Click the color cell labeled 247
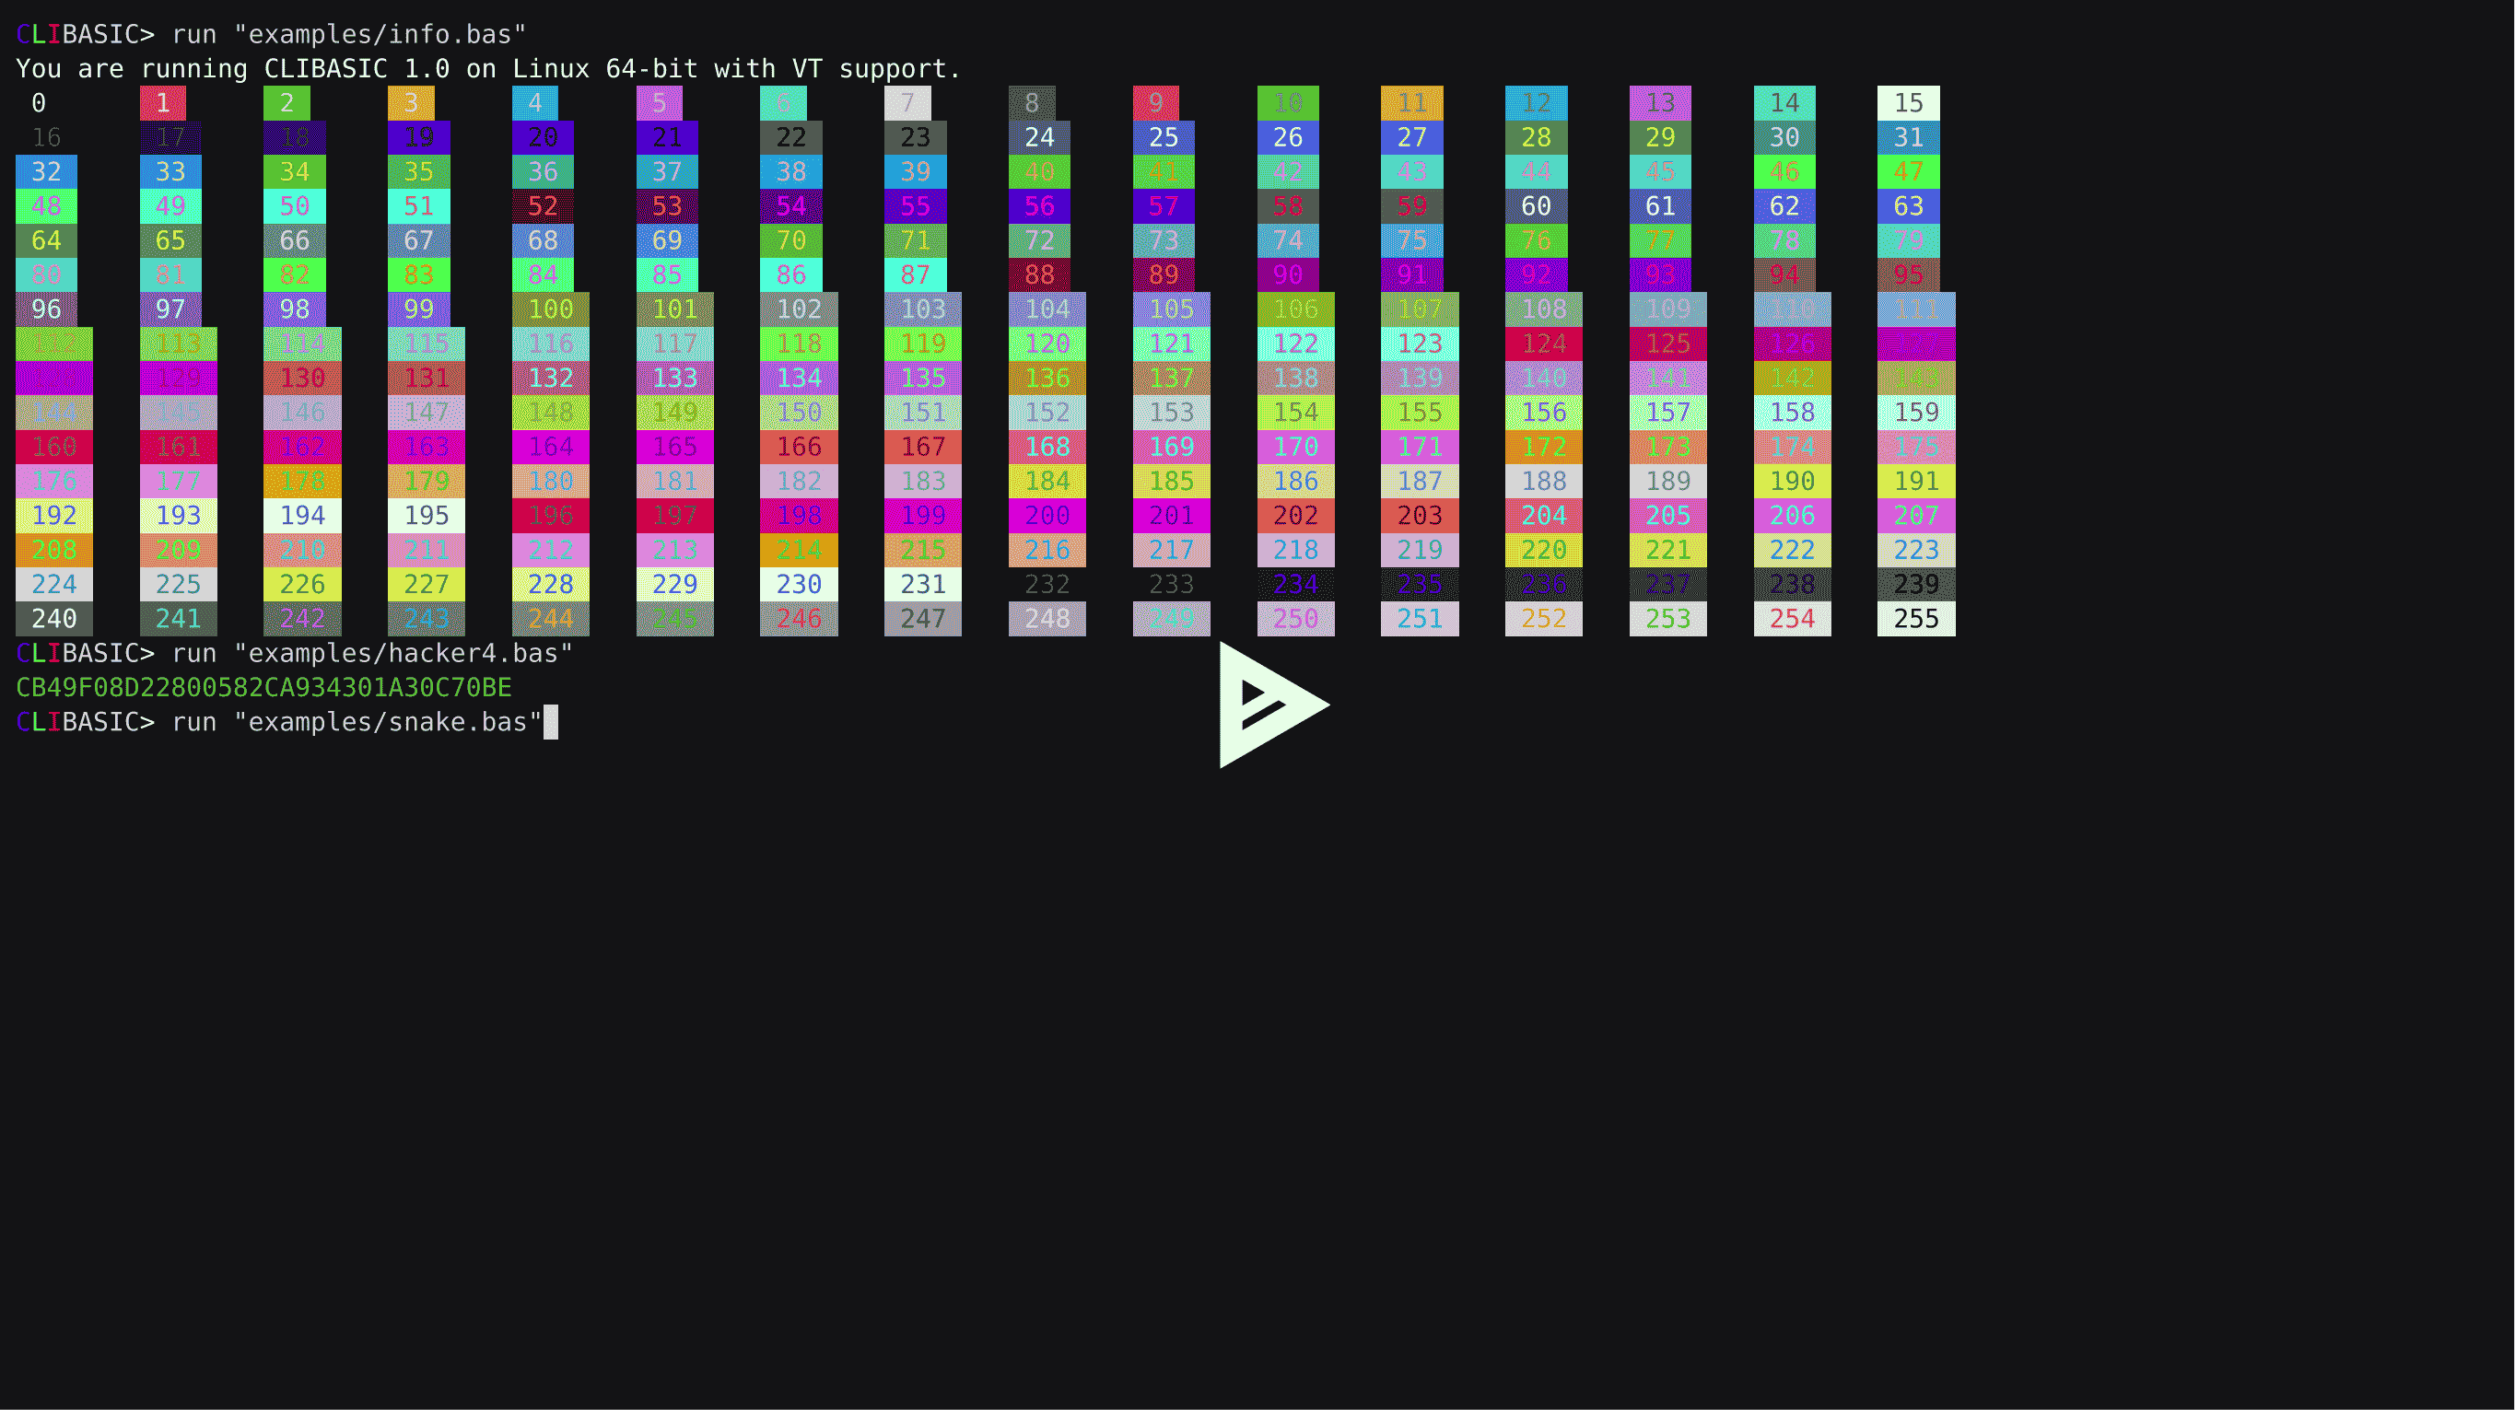This screenshot has width=2515, height=1410. (922, 619)
